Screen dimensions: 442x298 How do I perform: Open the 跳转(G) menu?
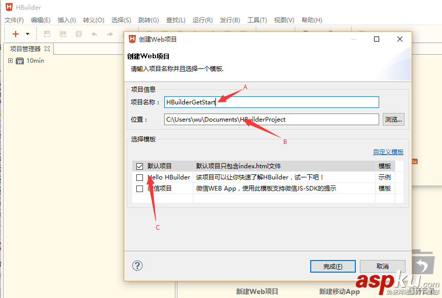point(149,20)
